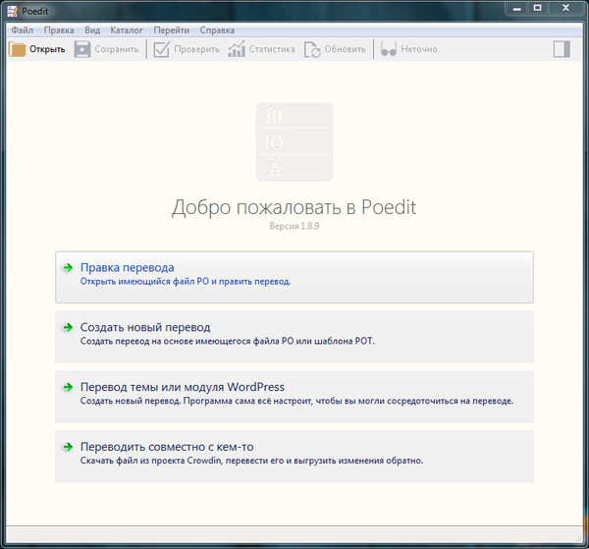Click the Добро пожаловать в Poedit heading
This screenshot has width=589, height=549.
pos(294,208)
